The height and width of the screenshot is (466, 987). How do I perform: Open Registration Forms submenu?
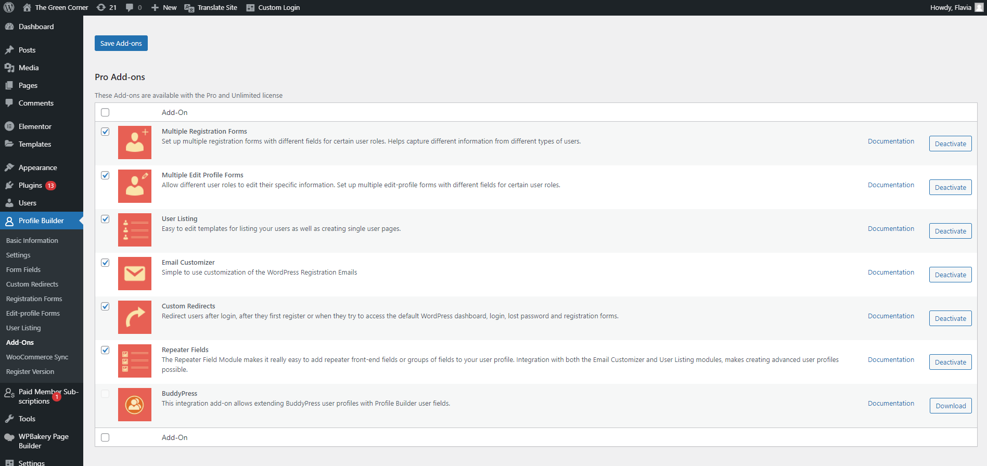click(34, 299)
